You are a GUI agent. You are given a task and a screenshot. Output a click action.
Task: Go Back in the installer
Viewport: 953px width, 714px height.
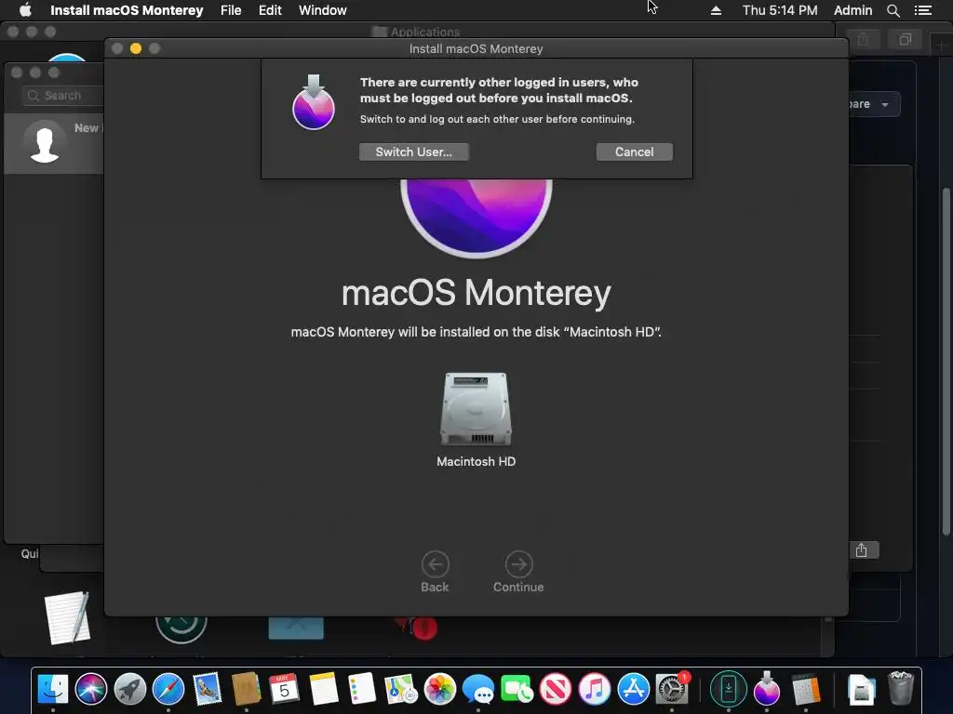pos(436,564)
